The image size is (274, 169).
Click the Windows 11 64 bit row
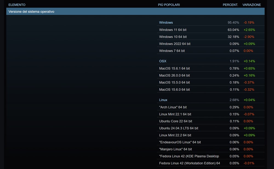coord(173,30)
